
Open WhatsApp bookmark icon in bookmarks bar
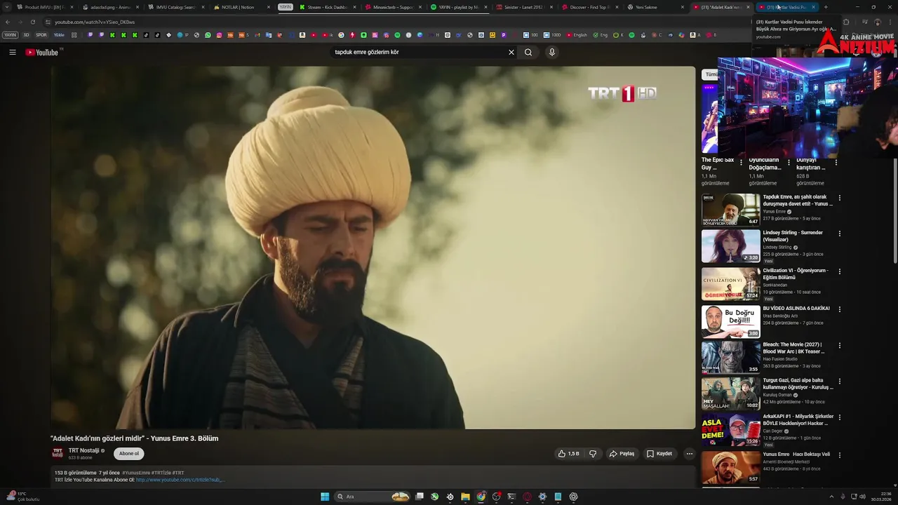click(x=208, y=35)
